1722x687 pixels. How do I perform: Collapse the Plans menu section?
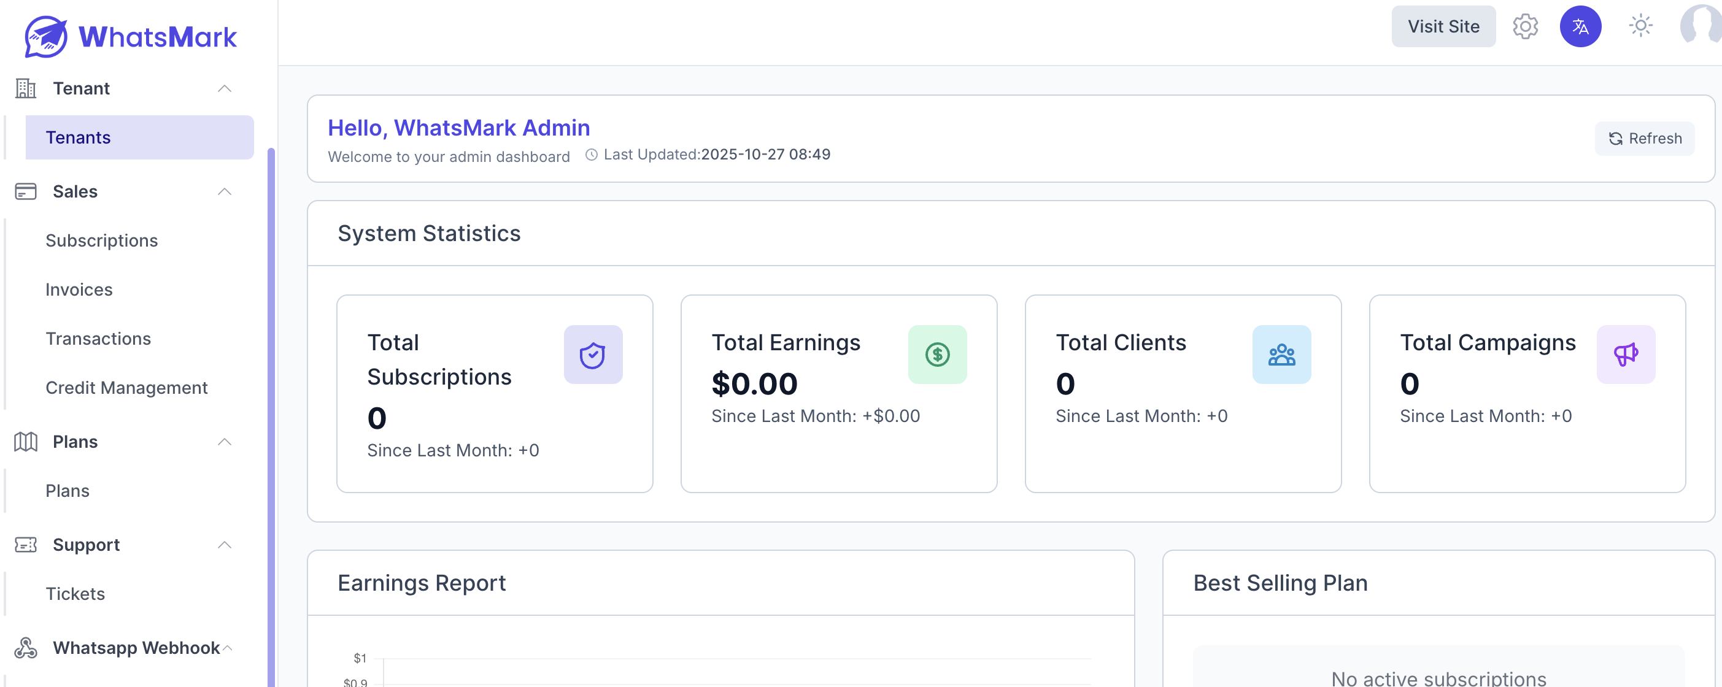(225, 442)
